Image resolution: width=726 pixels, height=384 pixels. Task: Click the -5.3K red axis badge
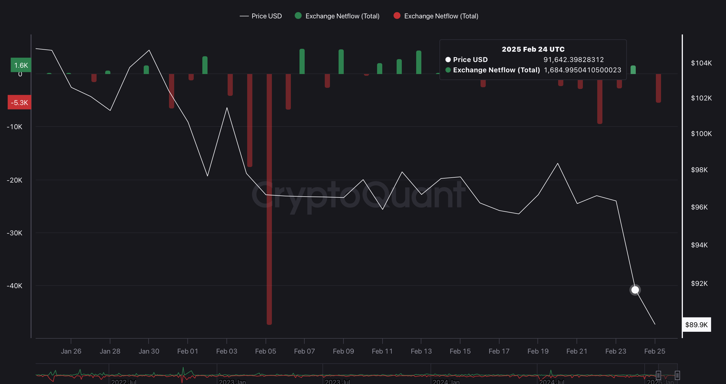[x=19, y=102]
